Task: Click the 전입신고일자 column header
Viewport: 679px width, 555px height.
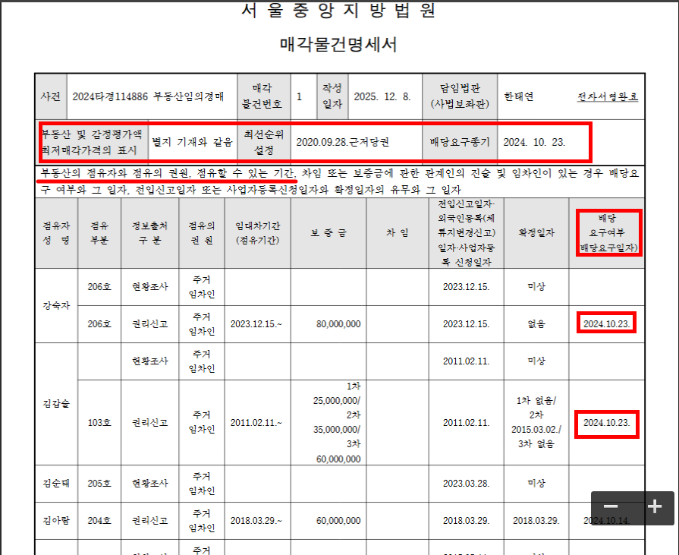Action: point(466,233)
